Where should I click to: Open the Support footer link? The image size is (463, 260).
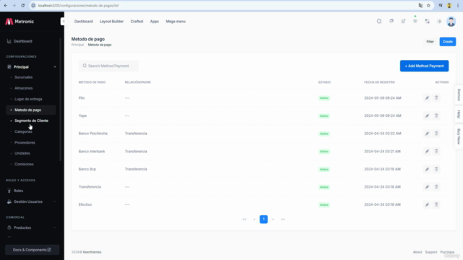(x=431, y=252)
